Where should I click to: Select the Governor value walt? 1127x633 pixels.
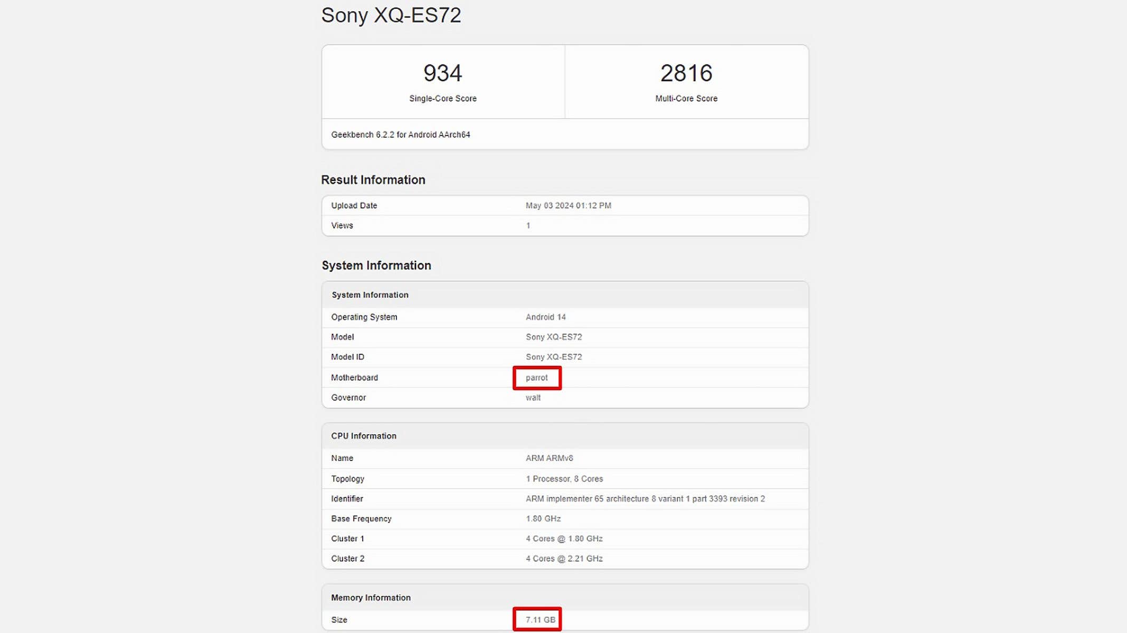(532, 397)
